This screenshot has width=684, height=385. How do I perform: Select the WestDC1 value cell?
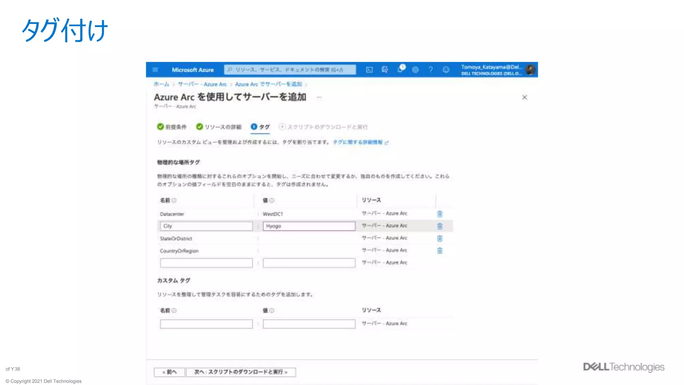click(x=273, y=214)
